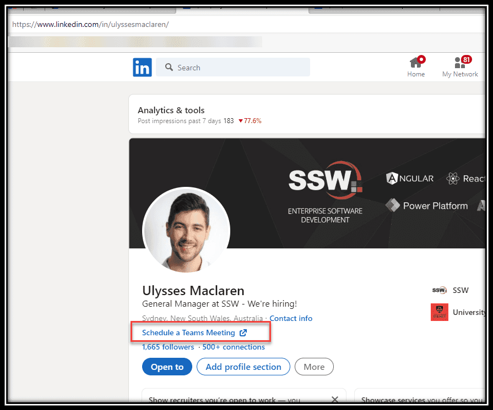This screenshot has width=493, height=410.
Task: Open the 500+ connections link
Action: (x=234, y=347)
